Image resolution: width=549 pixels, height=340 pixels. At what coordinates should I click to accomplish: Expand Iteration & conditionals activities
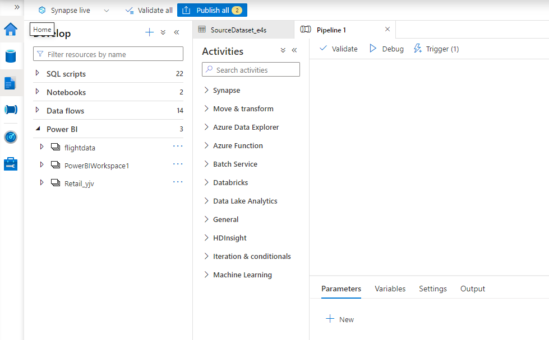(206, 256)
